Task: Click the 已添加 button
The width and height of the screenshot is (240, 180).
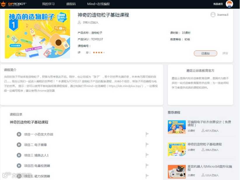Action: [x=206, y=53]
